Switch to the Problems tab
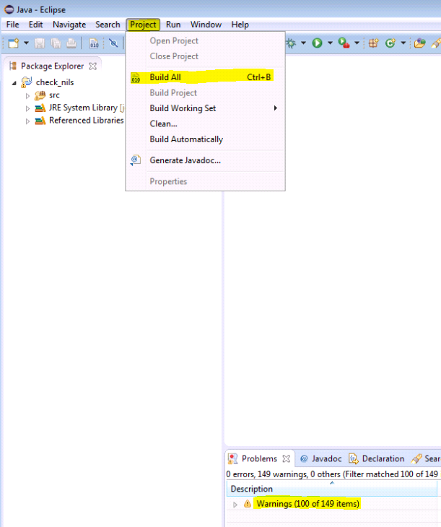Viewport: 441px width, 527px height. [x=259, y=458]
